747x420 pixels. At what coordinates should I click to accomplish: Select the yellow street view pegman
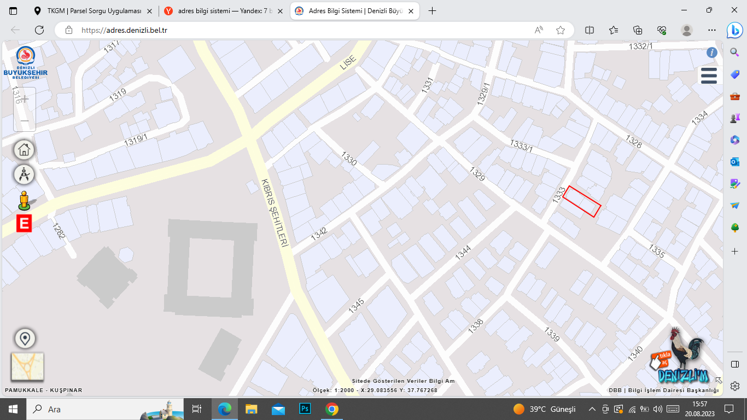tap(24, 201)
